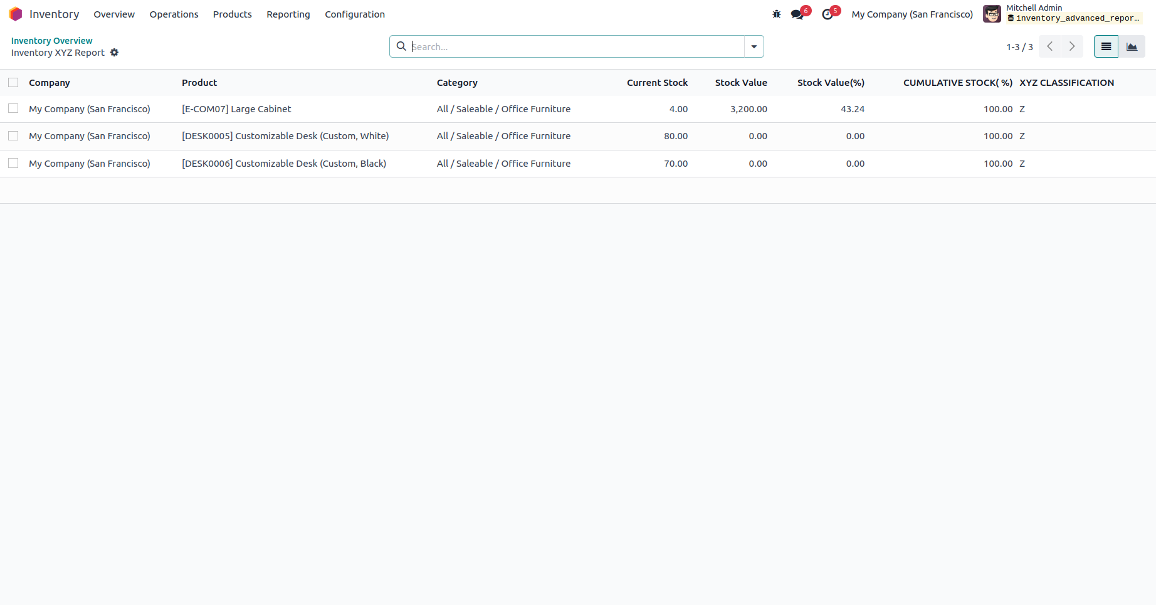Viewport: 1156px width, 605px height.
Task: Open the activities clock icon
Action: pyautogui.click(x=828, y=14)
